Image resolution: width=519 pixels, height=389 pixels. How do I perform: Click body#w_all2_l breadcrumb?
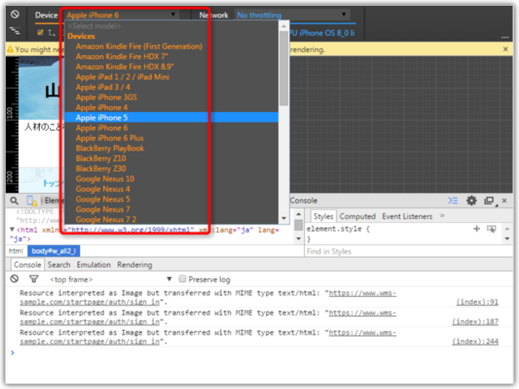pyautogui.click(x=54, y=251)
